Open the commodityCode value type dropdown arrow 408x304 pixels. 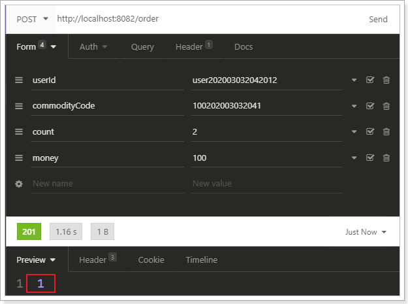(354, 106)
